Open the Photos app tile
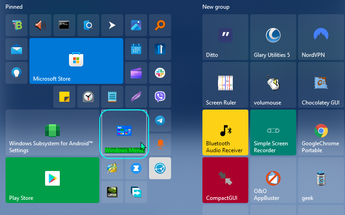 click(x=136, y=25)
